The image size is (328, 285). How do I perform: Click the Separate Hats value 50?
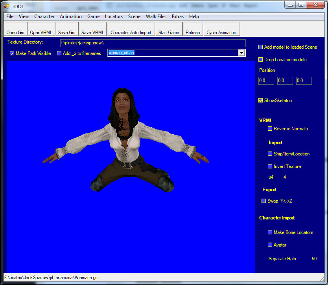[x=314, y=259]
